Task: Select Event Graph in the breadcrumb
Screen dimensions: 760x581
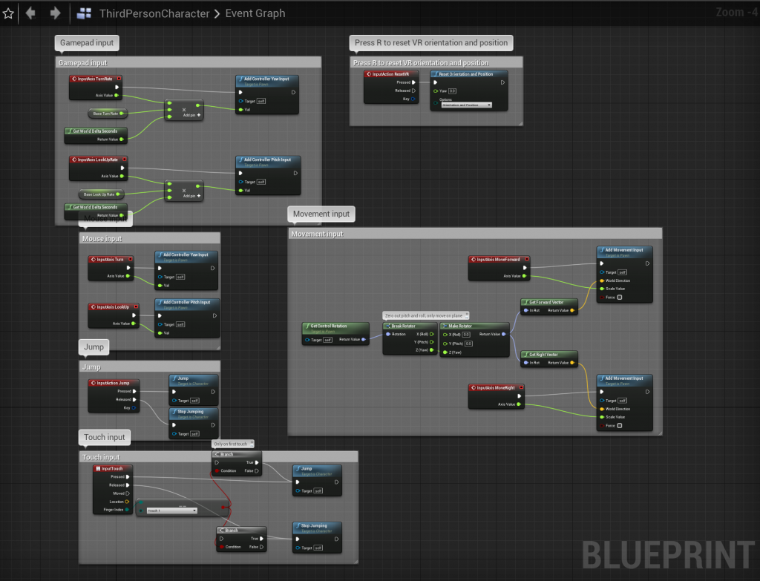Action: 255,13
